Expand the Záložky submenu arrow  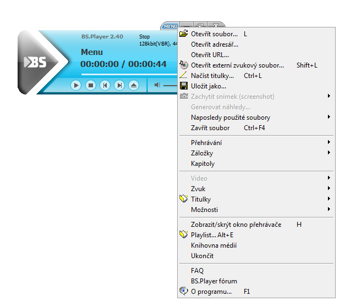click(x=328, y=153)
